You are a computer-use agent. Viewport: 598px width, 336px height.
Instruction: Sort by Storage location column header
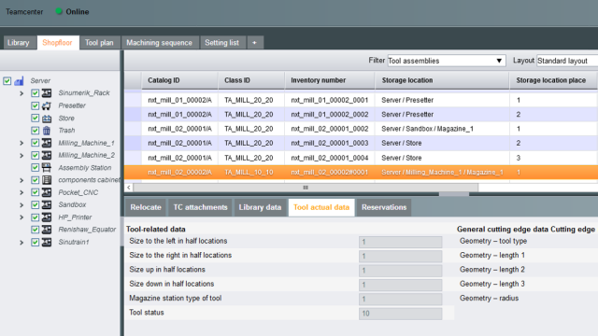tap(442, 80)
